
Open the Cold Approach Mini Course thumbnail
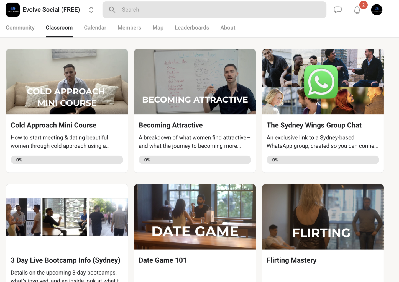(x=67, y=82)
